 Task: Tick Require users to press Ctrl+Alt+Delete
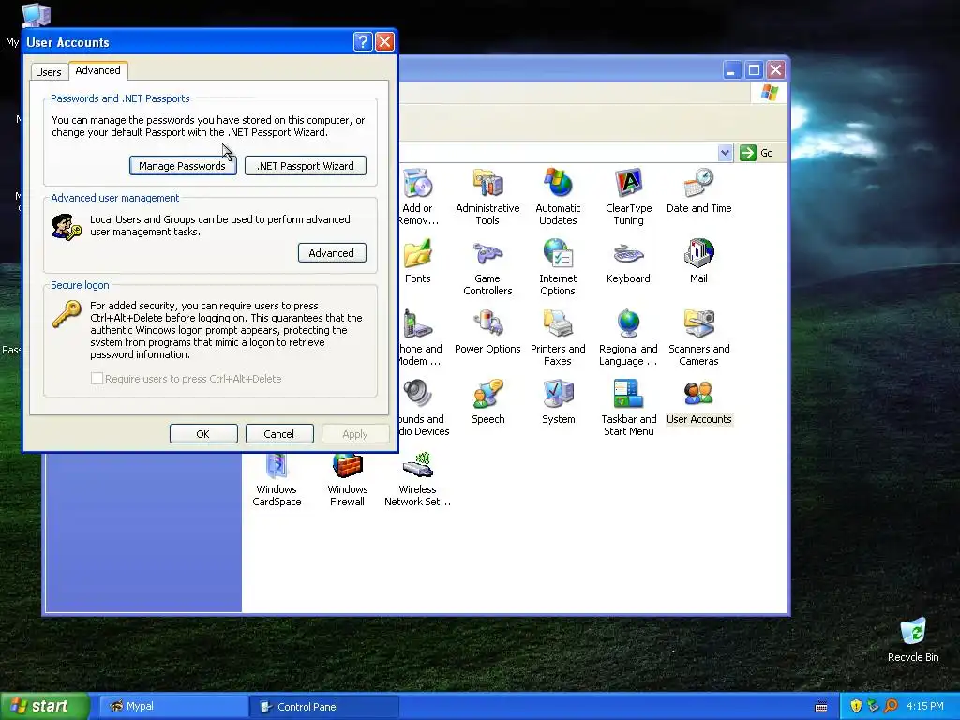coord(97,379)
